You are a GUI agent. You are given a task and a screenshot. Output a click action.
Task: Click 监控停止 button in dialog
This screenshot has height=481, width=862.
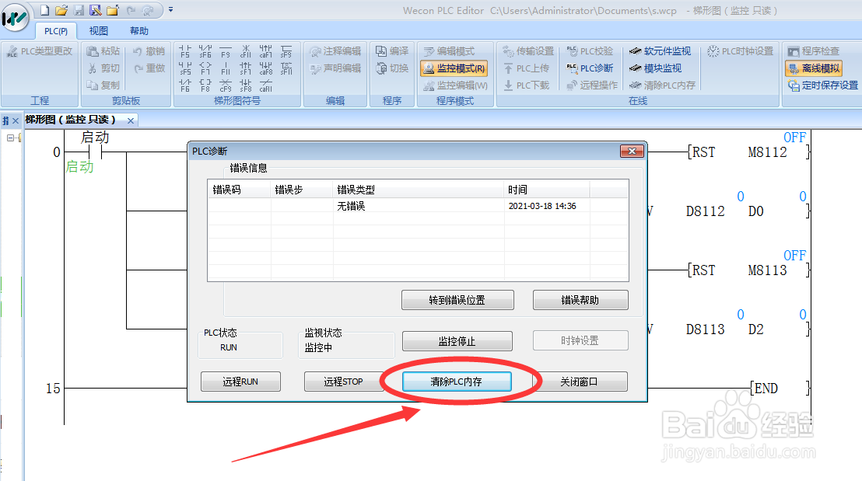coord(457,341)
